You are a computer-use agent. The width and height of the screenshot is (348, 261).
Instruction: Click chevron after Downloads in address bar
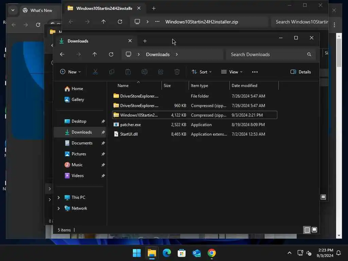177,54
